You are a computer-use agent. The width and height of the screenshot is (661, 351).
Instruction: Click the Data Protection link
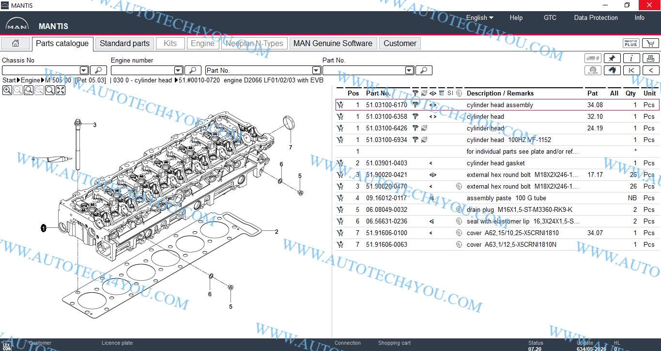596,18
